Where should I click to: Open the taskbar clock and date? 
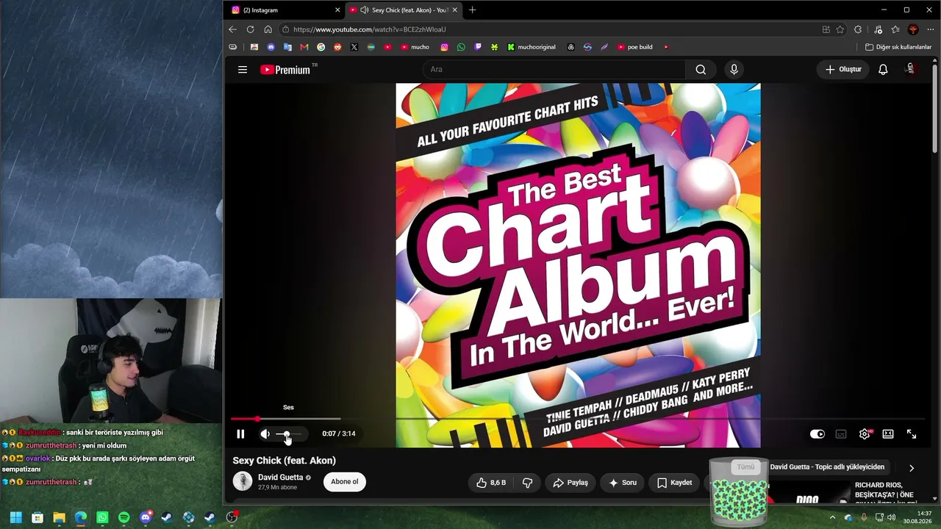click(x=918, y=517)
